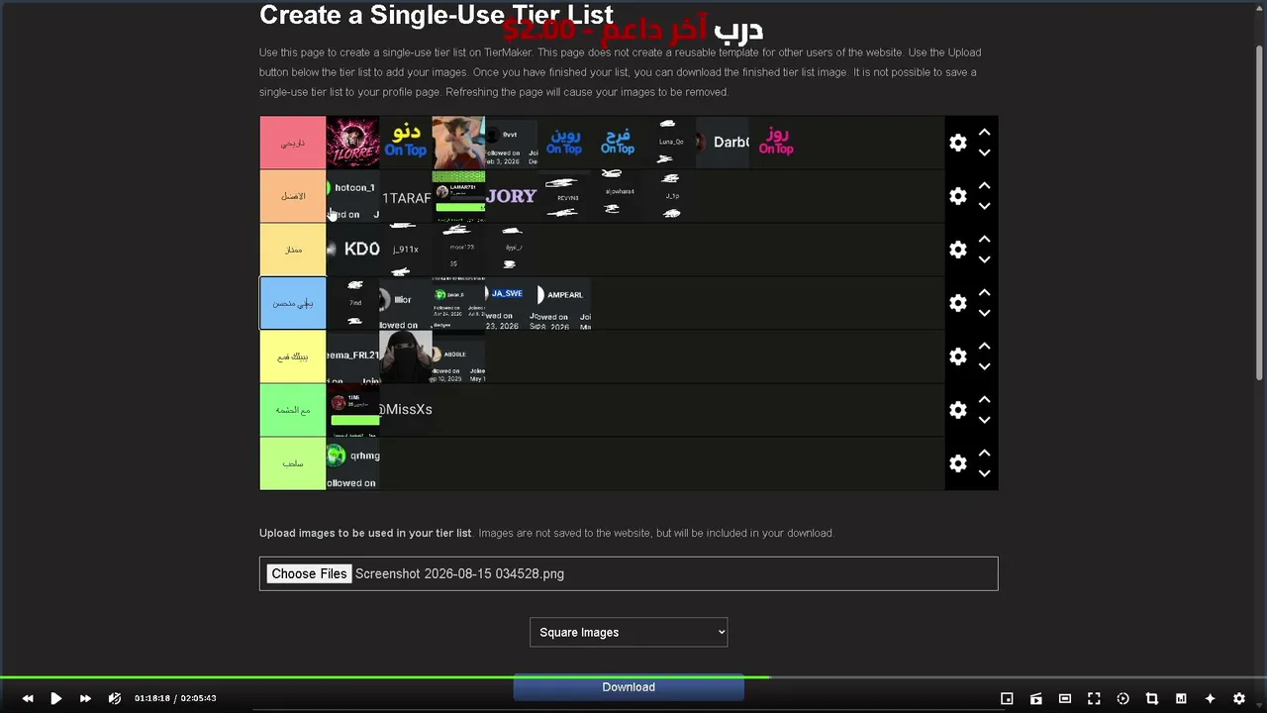Open settings gear for the KD0 row
Viewport: 1267px width, 713px height.
click(958, 250)
